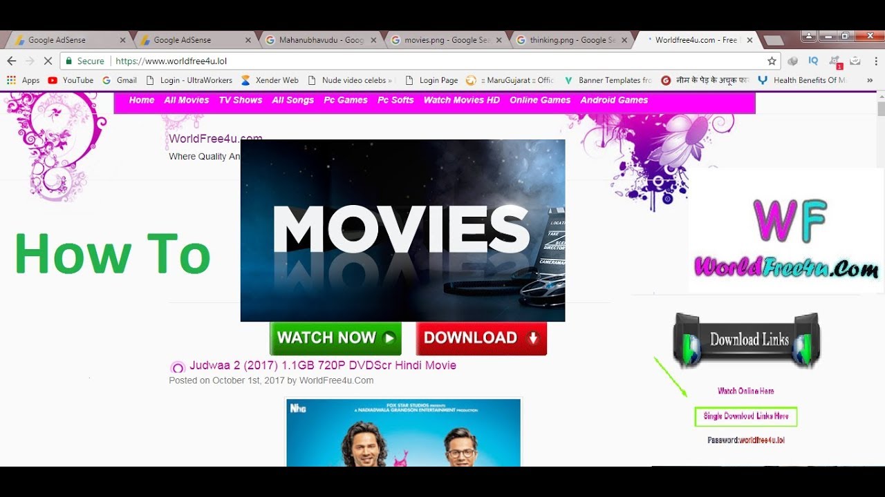
Task: Open the Android Games menu item
Action: [x=614, y=100]
